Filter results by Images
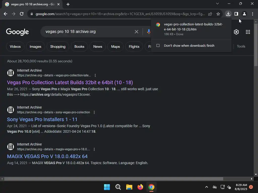 [35, 46]
